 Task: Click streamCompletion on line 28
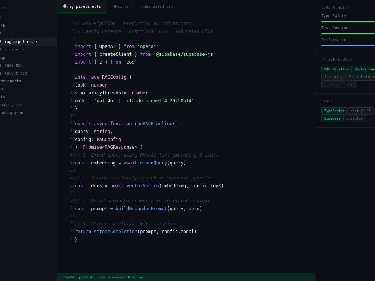click(115, 231)
